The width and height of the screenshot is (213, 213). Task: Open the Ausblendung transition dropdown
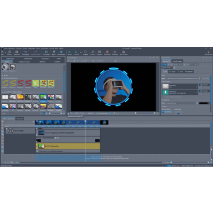180,92
